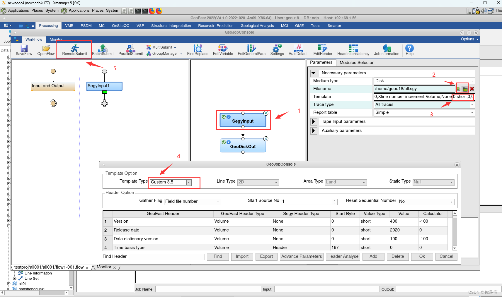
Task: Expand the Auxiliary parameters section
Action: 314,131
